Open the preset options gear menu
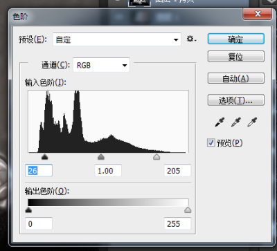277x251 pixels. click(191, 39)
